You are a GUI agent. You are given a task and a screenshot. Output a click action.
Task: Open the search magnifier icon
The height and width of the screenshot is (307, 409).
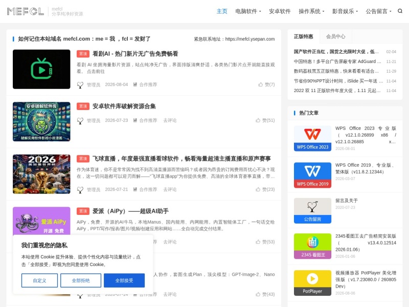click(x=400, y=11)
